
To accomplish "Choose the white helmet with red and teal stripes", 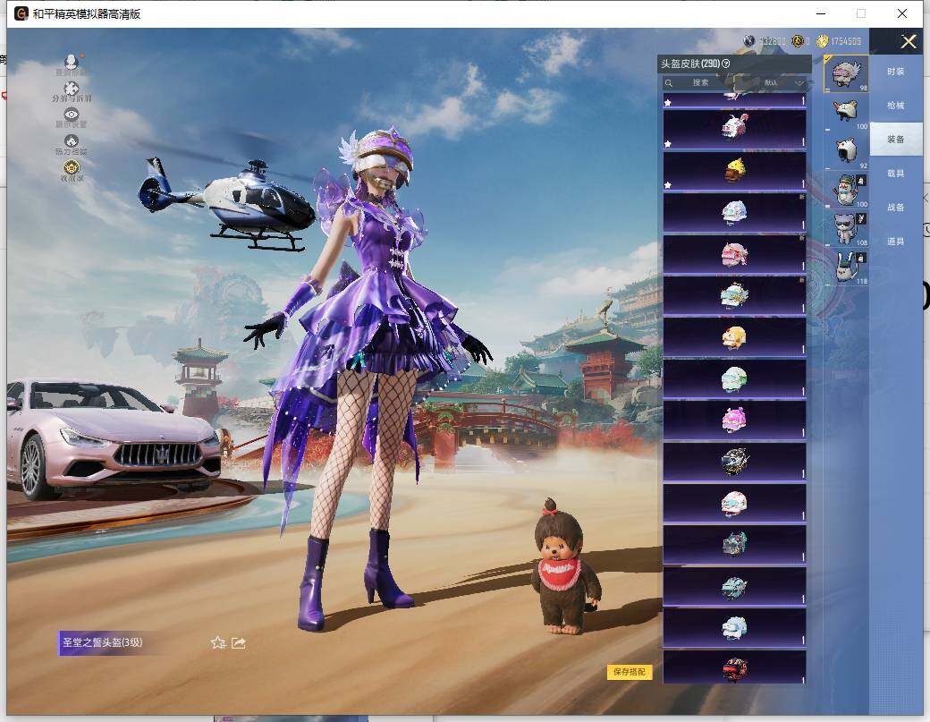I will pyautogui.click(x=734, y=503).
